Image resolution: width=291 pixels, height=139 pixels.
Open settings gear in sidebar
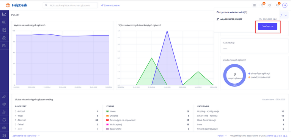tap(4, 136)
